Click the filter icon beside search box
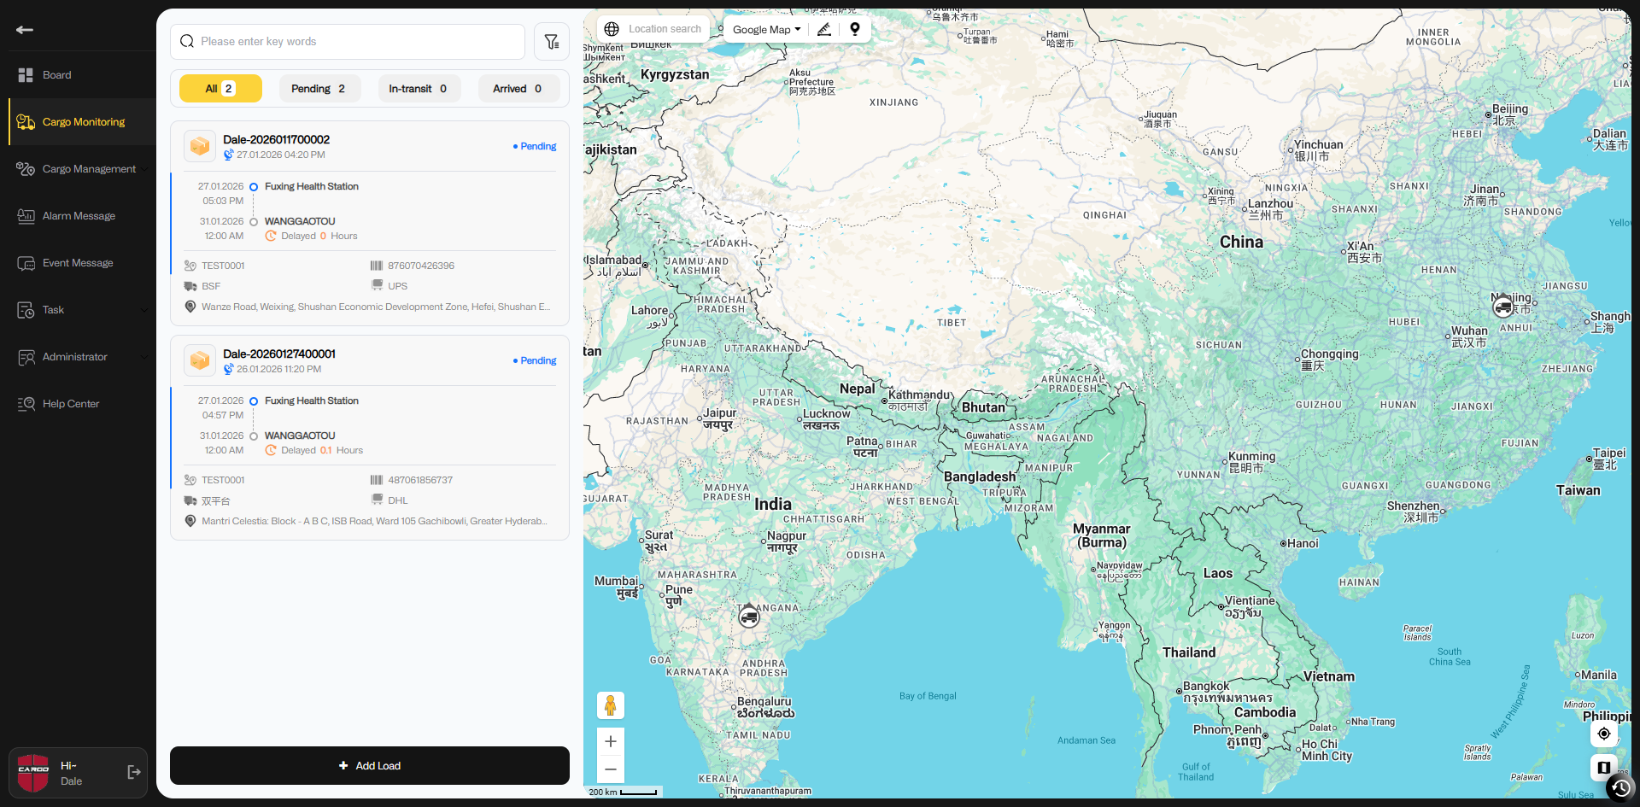The width and height of the screenshot is (1640, 807). 552,42
